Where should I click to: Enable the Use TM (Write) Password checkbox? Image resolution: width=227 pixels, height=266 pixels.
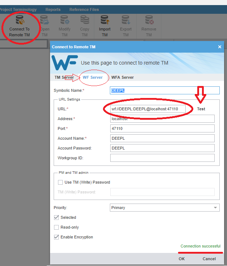[60, 182]
